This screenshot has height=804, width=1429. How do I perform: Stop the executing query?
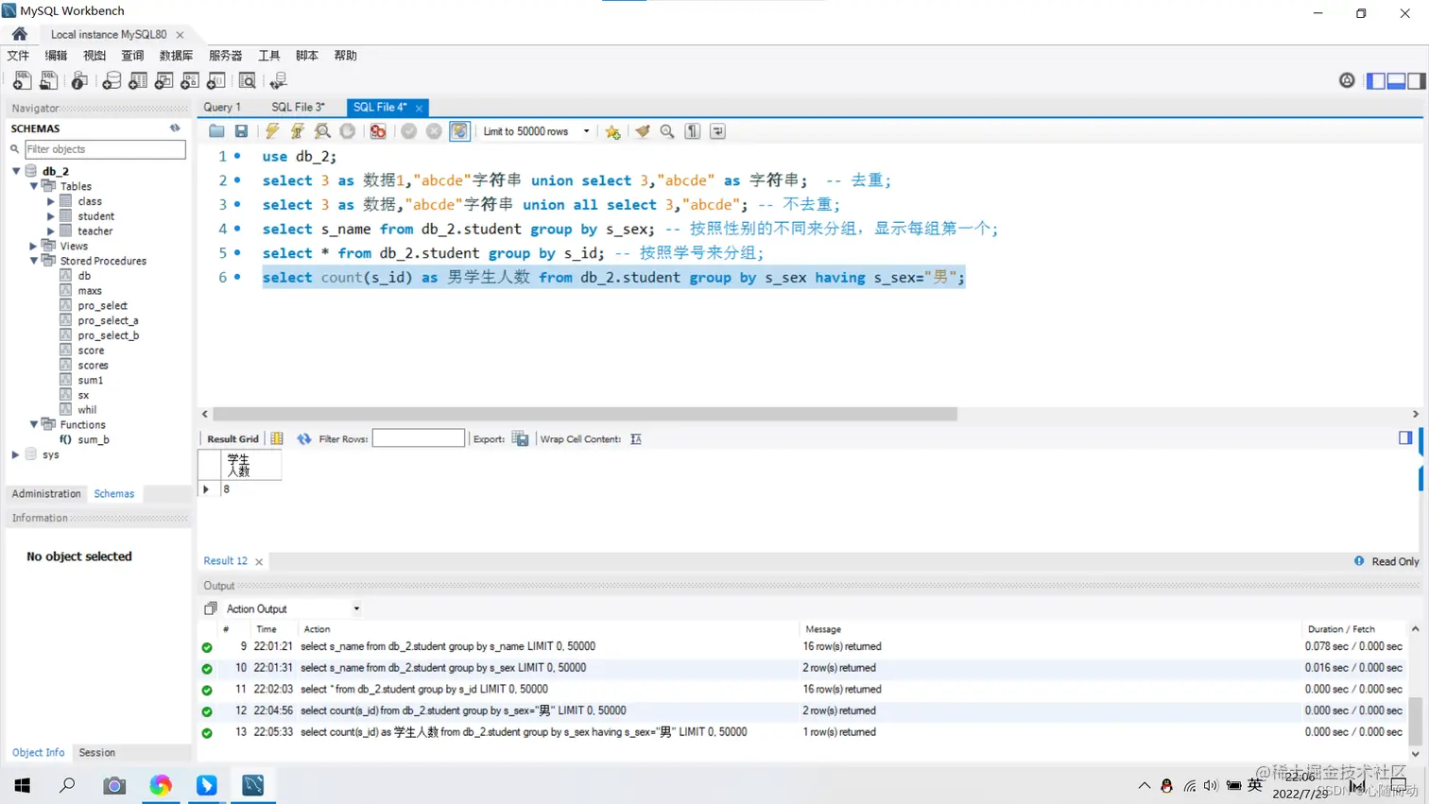pos(348,131)
